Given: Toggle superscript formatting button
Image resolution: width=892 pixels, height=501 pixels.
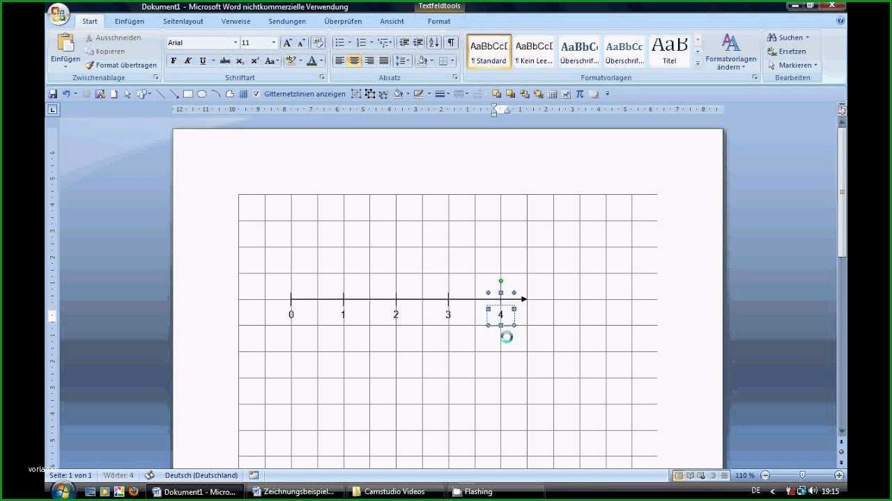Looking at the screenshot, I should pos(255,61).
